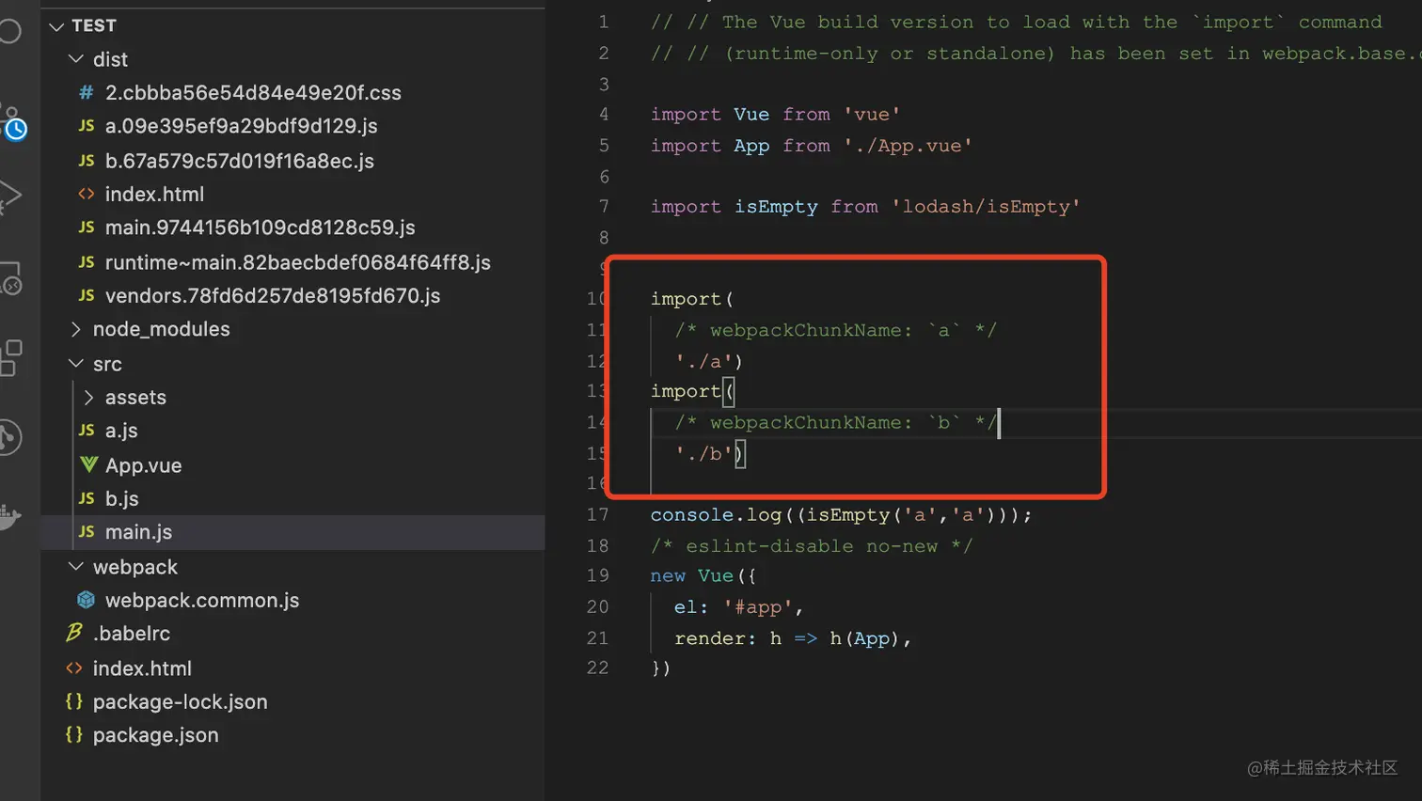Open Source Control view with pending badge
1422x801 pixels.
point(11,123)
